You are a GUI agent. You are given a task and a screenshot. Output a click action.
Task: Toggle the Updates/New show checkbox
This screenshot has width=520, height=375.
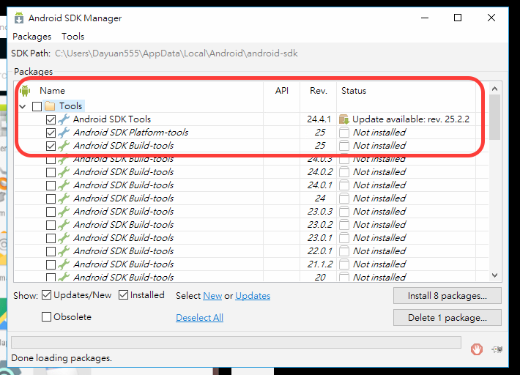(x=46, y=295)
